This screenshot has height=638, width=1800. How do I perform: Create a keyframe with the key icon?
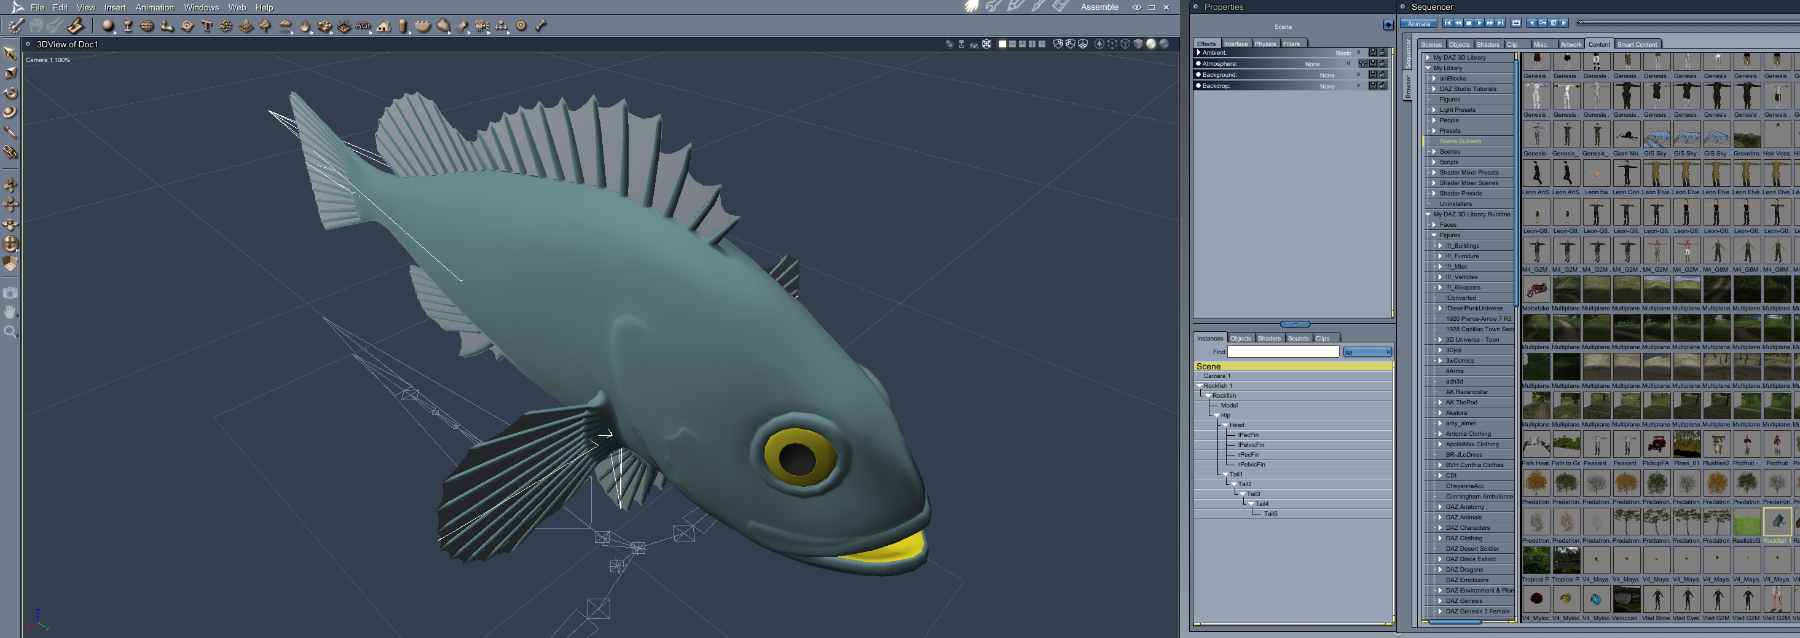[x=1542, y=23]
